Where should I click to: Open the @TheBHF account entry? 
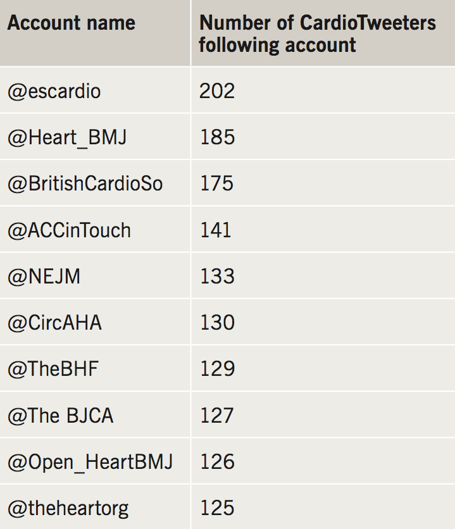tap(53, 369)
